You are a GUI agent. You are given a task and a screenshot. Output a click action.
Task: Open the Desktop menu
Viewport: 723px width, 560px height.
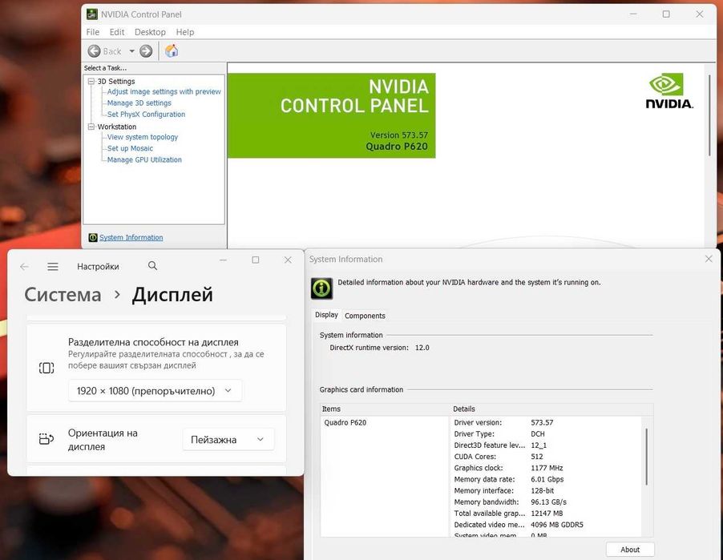click(x=150, y=32)
